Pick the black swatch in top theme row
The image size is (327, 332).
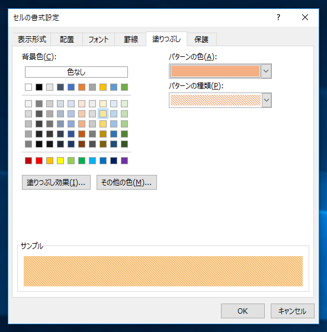point(39,87)
